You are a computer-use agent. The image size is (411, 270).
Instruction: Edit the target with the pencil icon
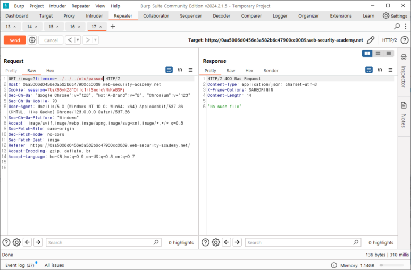371,40
